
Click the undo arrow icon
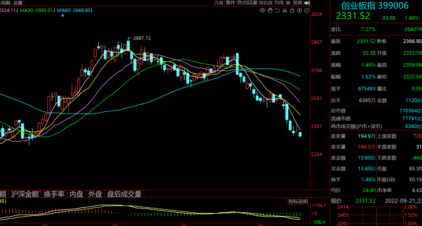coord(277,10)
